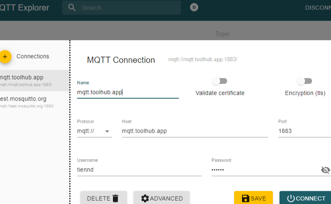Click the DELETE button
Image resolution: width=331 pixels, height=204 pixels.
point(103,198)
